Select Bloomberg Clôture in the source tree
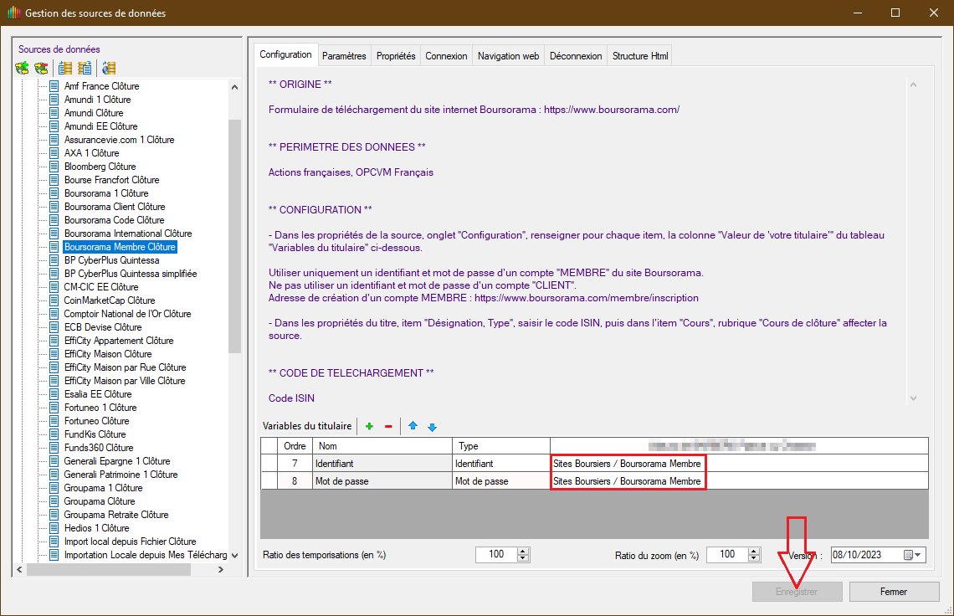954x616 pixels. 100,167
